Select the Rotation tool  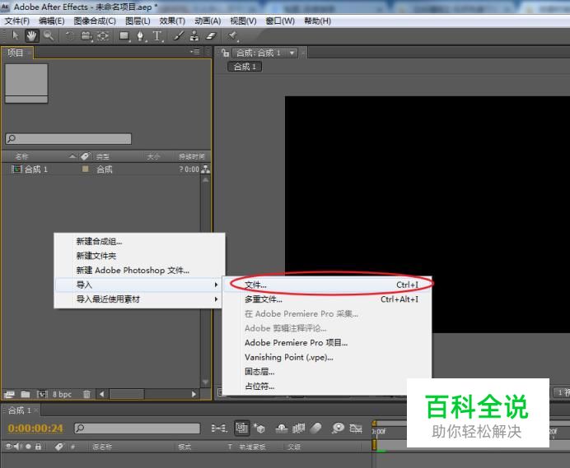tap(69, 35)
